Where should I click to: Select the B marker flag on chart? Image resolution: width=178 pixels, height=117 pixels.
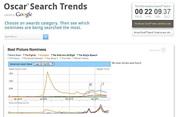click(x=90, y=84)
